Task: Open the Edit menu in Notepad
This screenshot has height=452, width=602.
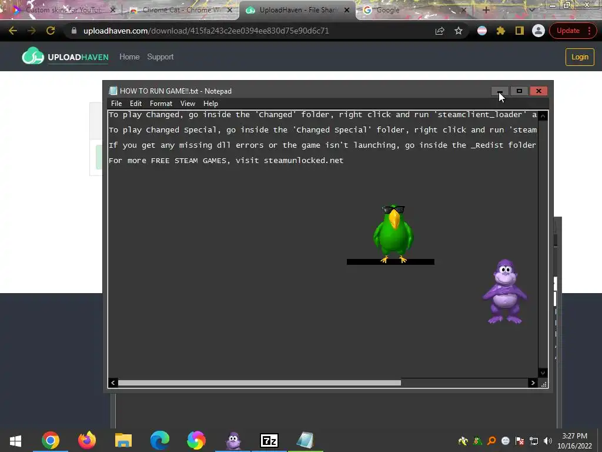Action: (136, 104)
